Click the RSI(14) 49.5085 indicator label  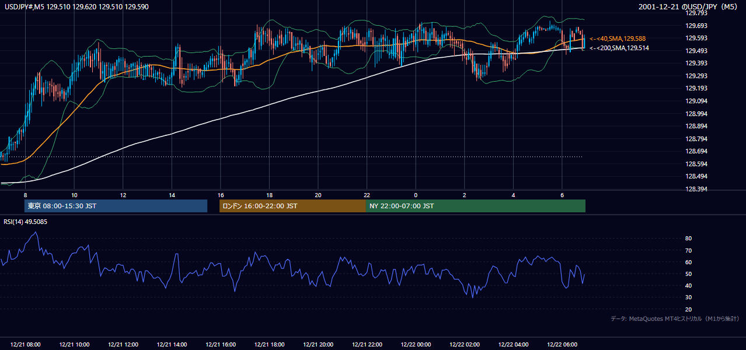(x=26, y=222)
